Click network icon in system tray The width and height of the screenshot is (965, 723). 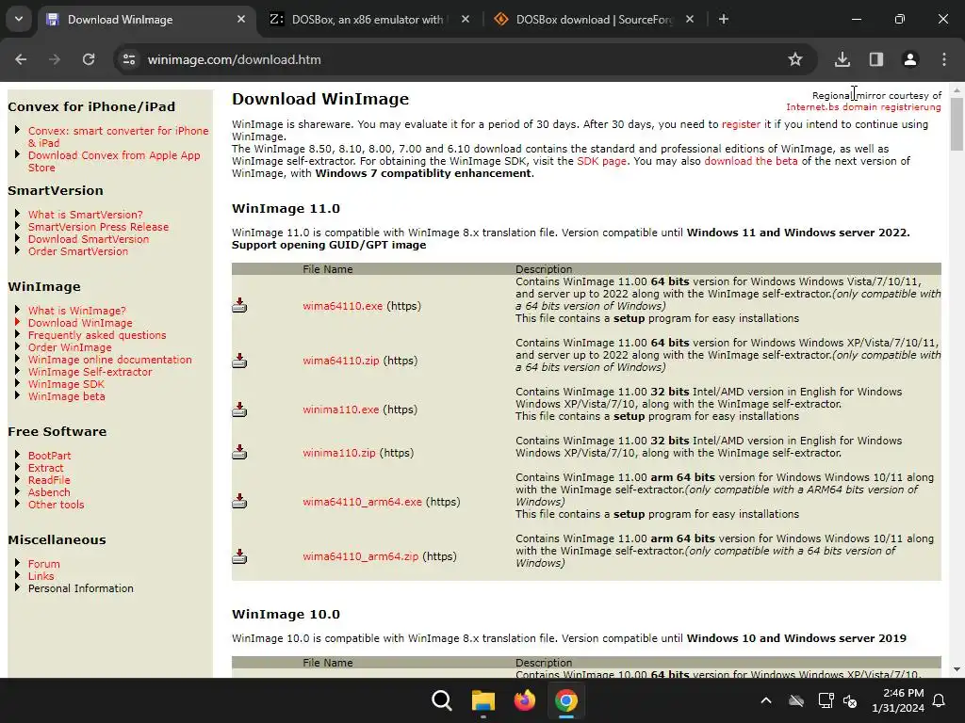point(826,700)
